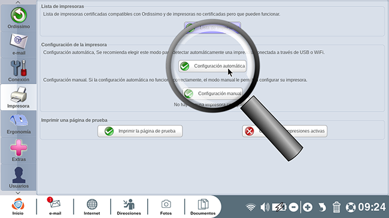This screenshot has height=218, width=389.
Task: Open Direcciones in the taskbar
Action: [x=129, y=207]
